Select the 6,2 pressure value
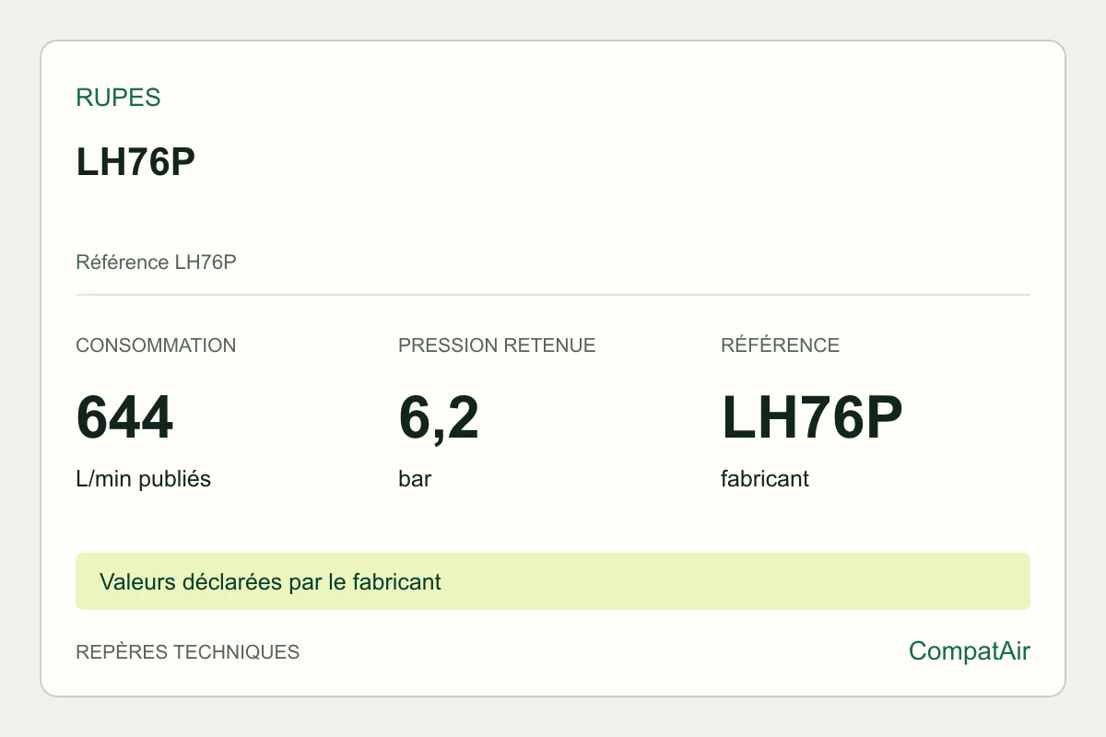The height and width of the screenshot is (737, 1106). point(439,419)
